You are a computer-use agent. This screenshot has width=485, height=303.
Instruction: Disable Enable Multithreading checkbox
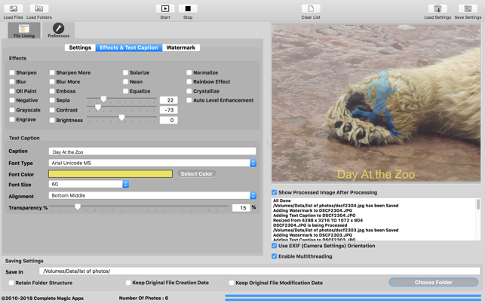click(x=274, y=256)
